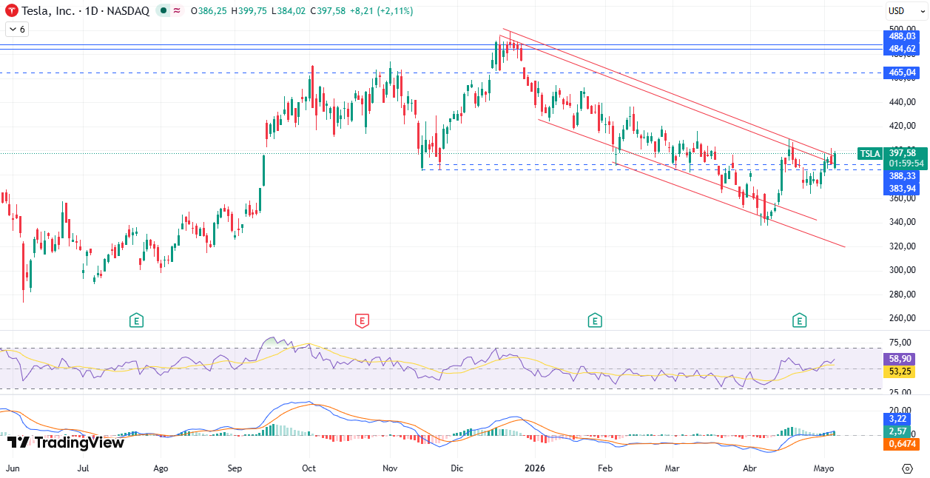Click the current price label 397,58
Image resolution: width=930 pixels, height=478 pixels.
pyautogui.click(x=902, y=153)
